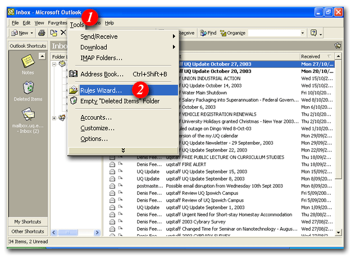351x256 pixels.
Task: Choose Options in the Tools menu
Action: (94, 139)
